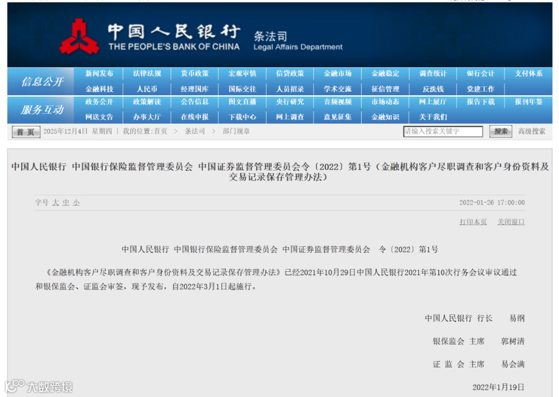Open the 货币政策 menu item
This screenshot has height=397, width=559.
click(x=195, y=73)
